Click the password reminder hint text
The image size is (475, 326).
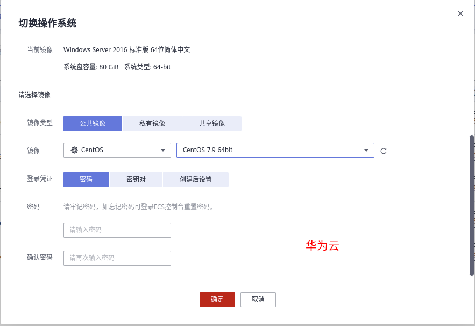coord(139,207)
